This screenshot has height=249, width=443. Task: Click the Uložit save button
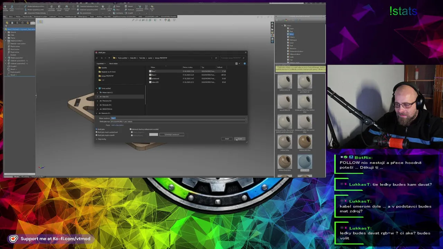coord(227,139)
